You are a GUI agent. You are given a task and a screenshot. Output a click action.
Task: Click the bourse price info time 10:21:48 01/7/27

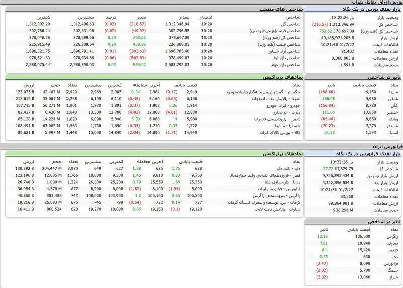click(x=337, y=45)
